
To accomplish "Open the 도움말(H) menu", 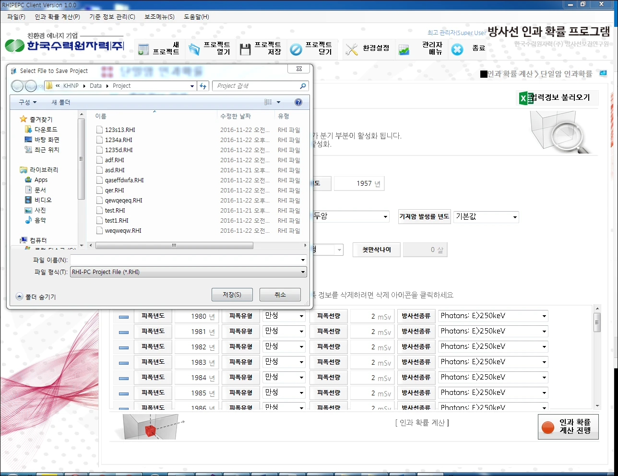I will pyautogui.click(x=196, y=17).
